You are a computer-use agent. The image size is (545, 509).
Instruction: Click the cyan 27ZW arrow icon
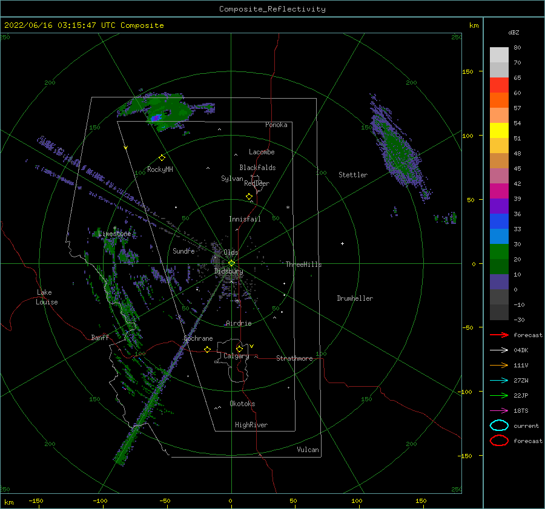coord(499,381)
